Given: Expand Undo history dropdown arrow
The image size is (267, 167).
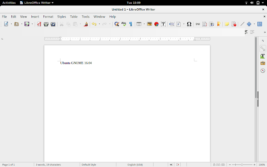Looking at the screenshot, I should click(99, 24).
